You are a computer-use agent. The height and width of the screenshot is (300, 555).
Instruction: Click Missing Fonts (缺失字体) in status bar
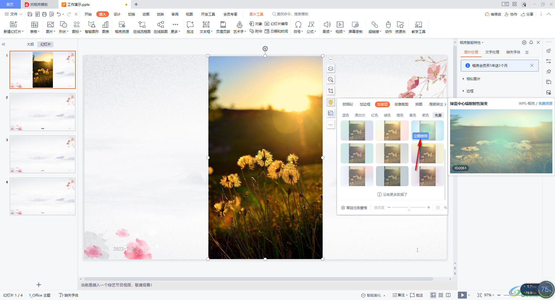click(x=69, y=295)
